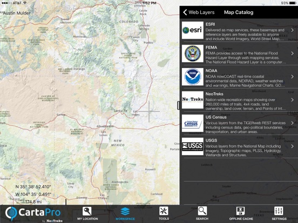
Task: Go back to Web Layers
Action: tap(199, 12)
